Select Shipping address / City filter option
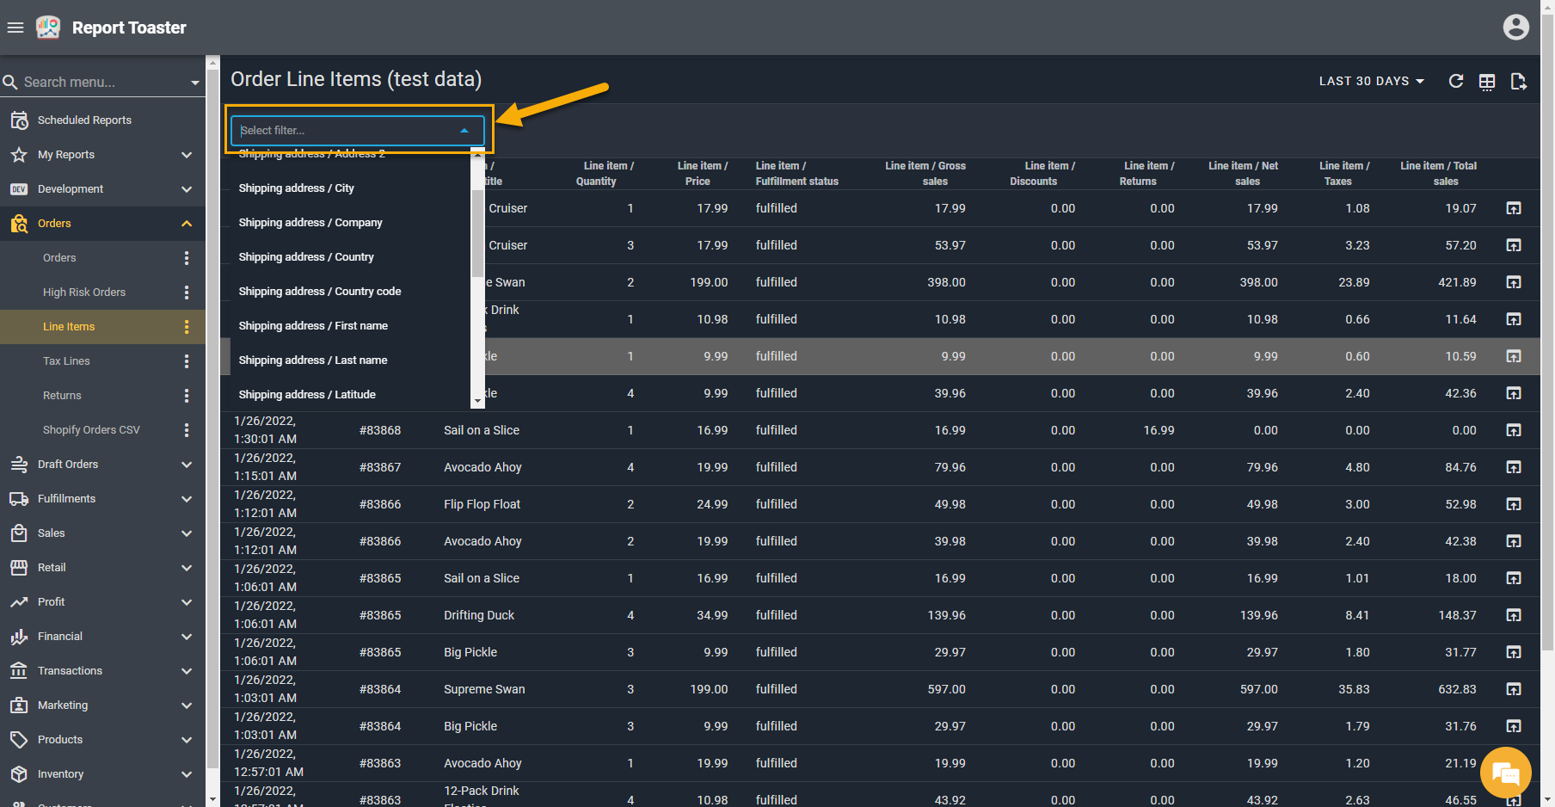The image size is (1555, 807). [x=297, y=188]
